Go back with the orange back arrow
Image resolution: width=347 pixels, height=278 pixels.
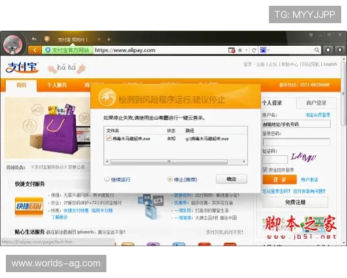[x=35, y=50]
